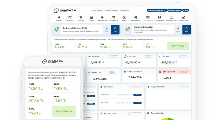Click 1 USD 17.24 TL on the phone
This screenshot has height=120, width=214.
(x=39, y=87)
